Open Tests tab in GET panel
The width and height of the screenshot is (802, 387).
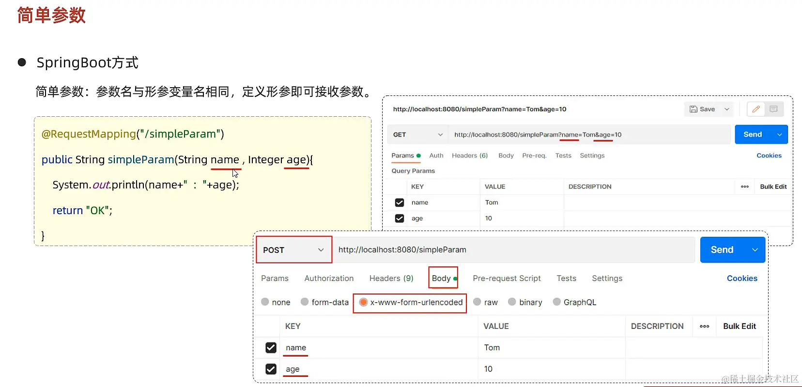563,155
